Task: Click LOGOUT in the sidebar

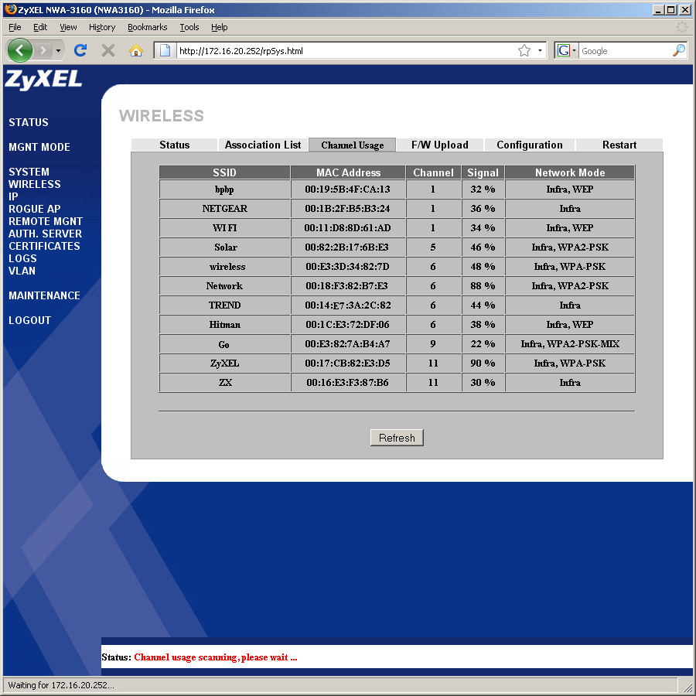Action: 29,320
